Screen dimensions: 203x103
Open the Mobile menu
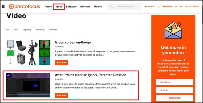point(98,7)
